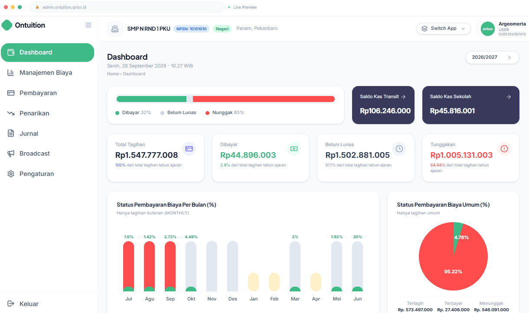529x313 pixels.
Task: Click the Jul bar in monthly chart
Action: (129, 266)
